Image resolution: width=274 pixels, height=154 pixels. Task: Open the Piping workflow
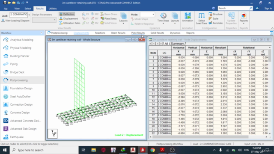click(14, 64)
